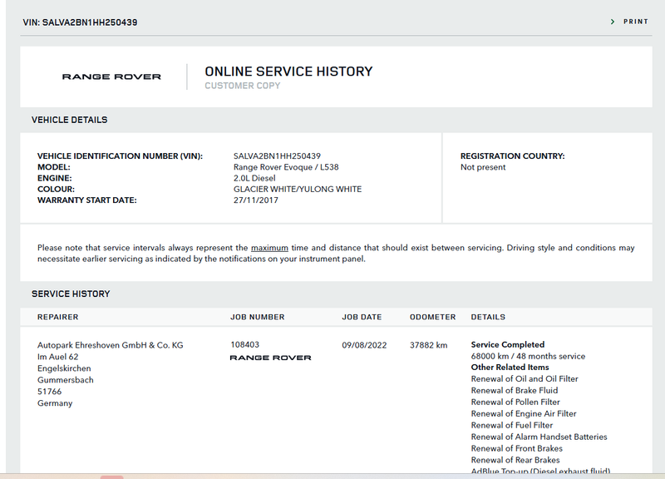
Task: Click postal code 51766
Action: 49,391
